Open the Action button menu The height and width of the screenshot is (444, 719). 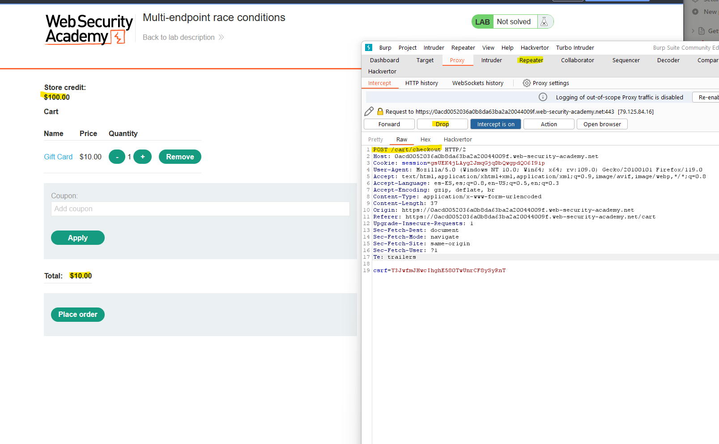pyautogui.click(x=549, y=124)
